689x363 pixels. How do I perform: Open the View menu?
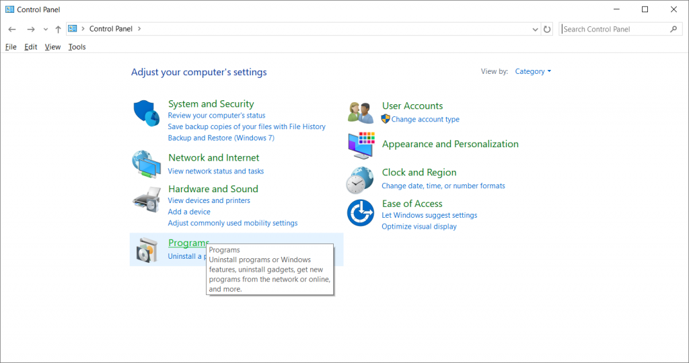(x=52, y=47)
